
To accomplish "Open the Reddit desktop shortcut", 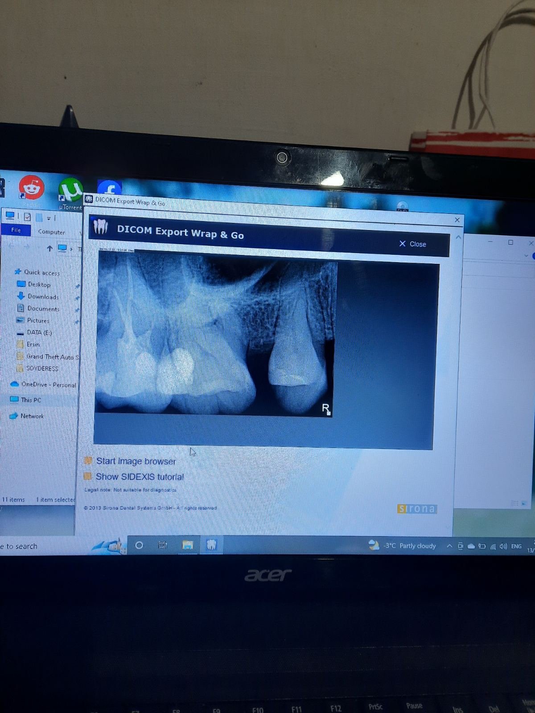I will pyautogui.click(x=31, y=188).
